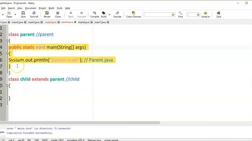Click the 'class child extends parent' line

click(44, 79)
